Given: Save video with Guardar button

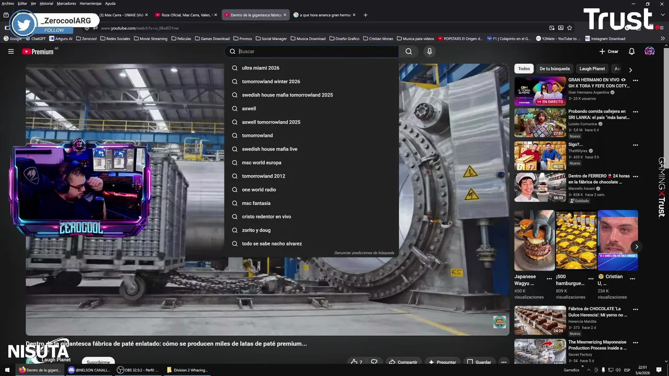Looking at the screenshot, I should [479, 362].
